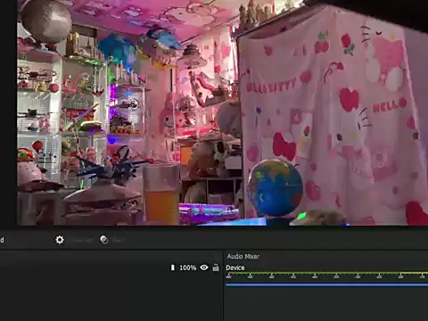The height and width of the screenshot is (321, 428).
Task: Click the blue globe in the preview
Action: click(276, 187)
